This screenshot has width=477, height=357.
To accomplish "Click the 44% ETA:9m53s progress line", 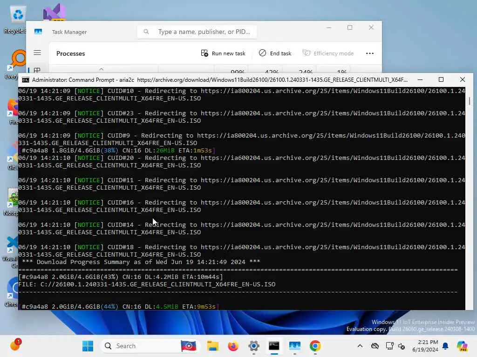I will 119,307.
